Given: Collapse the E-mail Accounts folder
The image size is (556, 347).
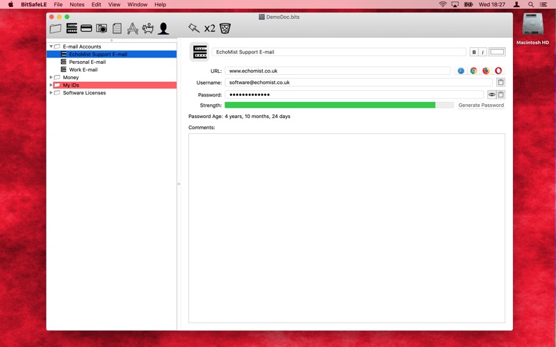Looking at the screenshot, I should pos(51,46).
